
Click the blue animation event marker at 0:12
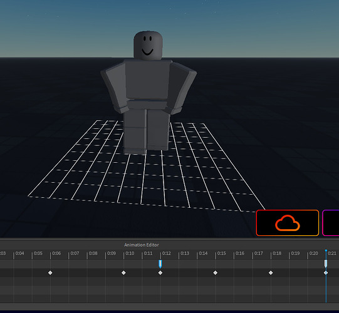(x=160, y=264)
